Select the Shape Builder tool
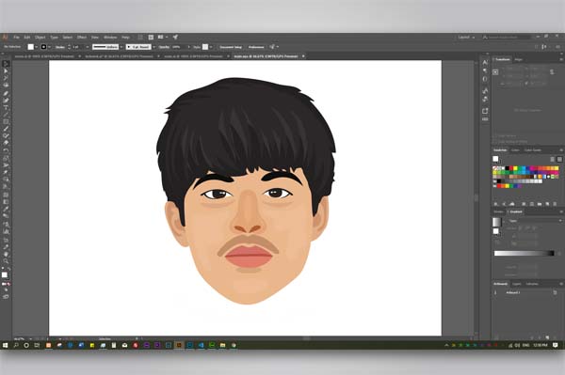This screenshot has width=565, height=375. coord(6,180)
